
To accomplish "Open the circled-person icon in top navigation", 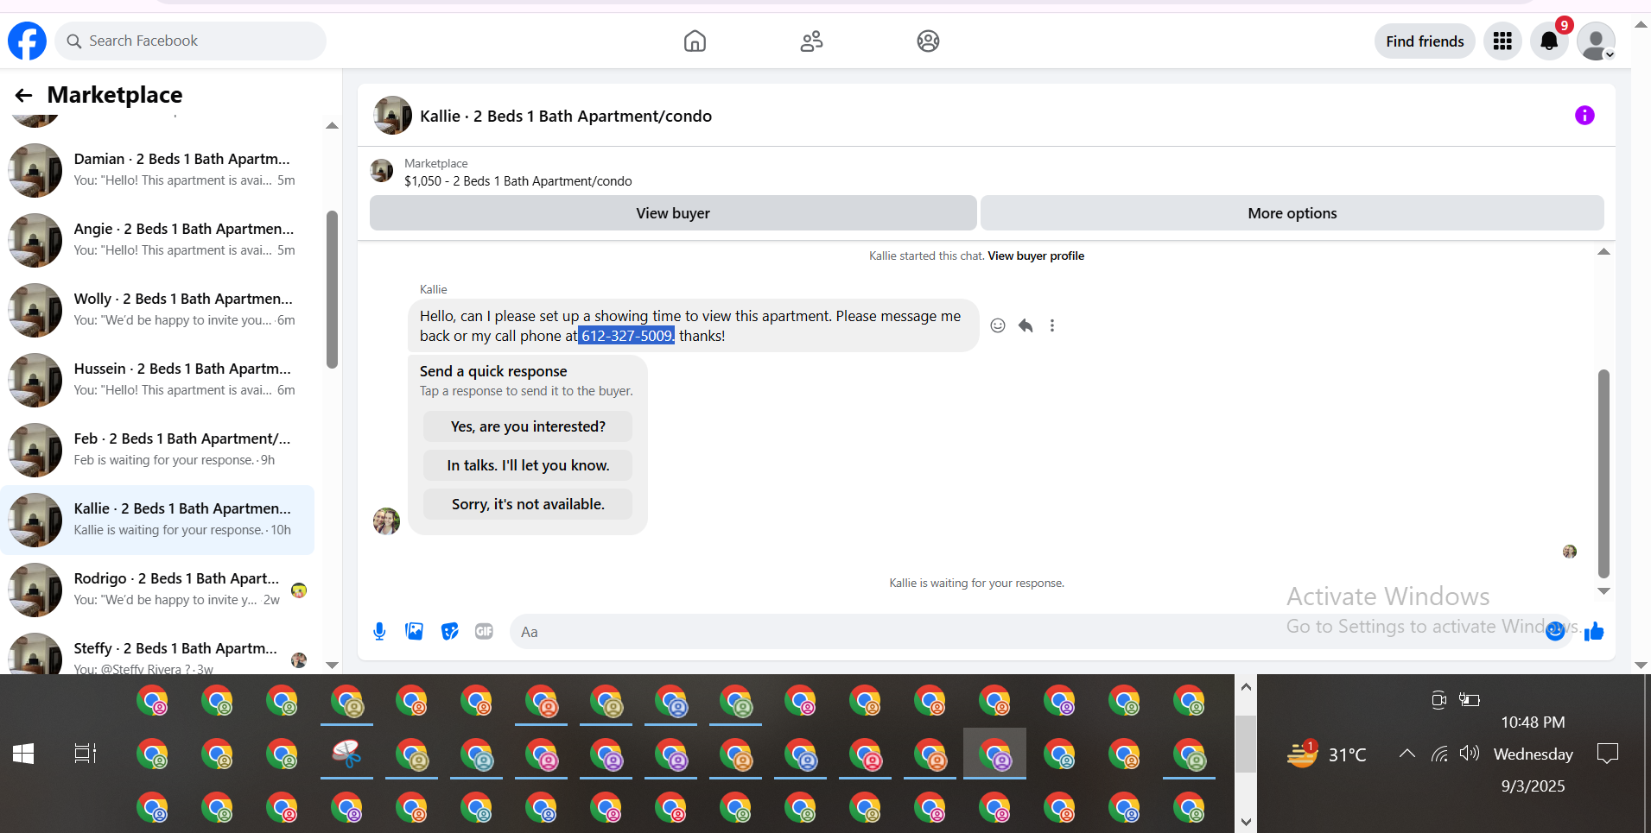I will 928,41.
